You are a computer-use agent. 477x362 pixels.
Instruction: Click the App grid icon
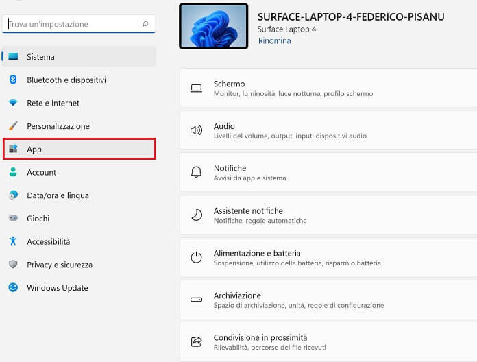click(13, 149)
